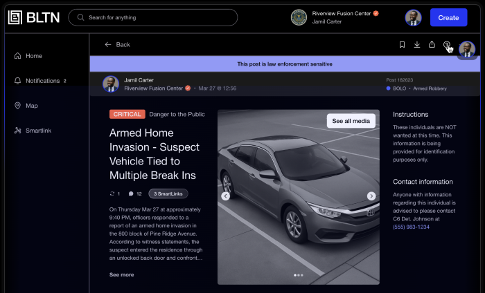Open the Map page
Screen dimensions: 485x293
(x=31, y=106)
